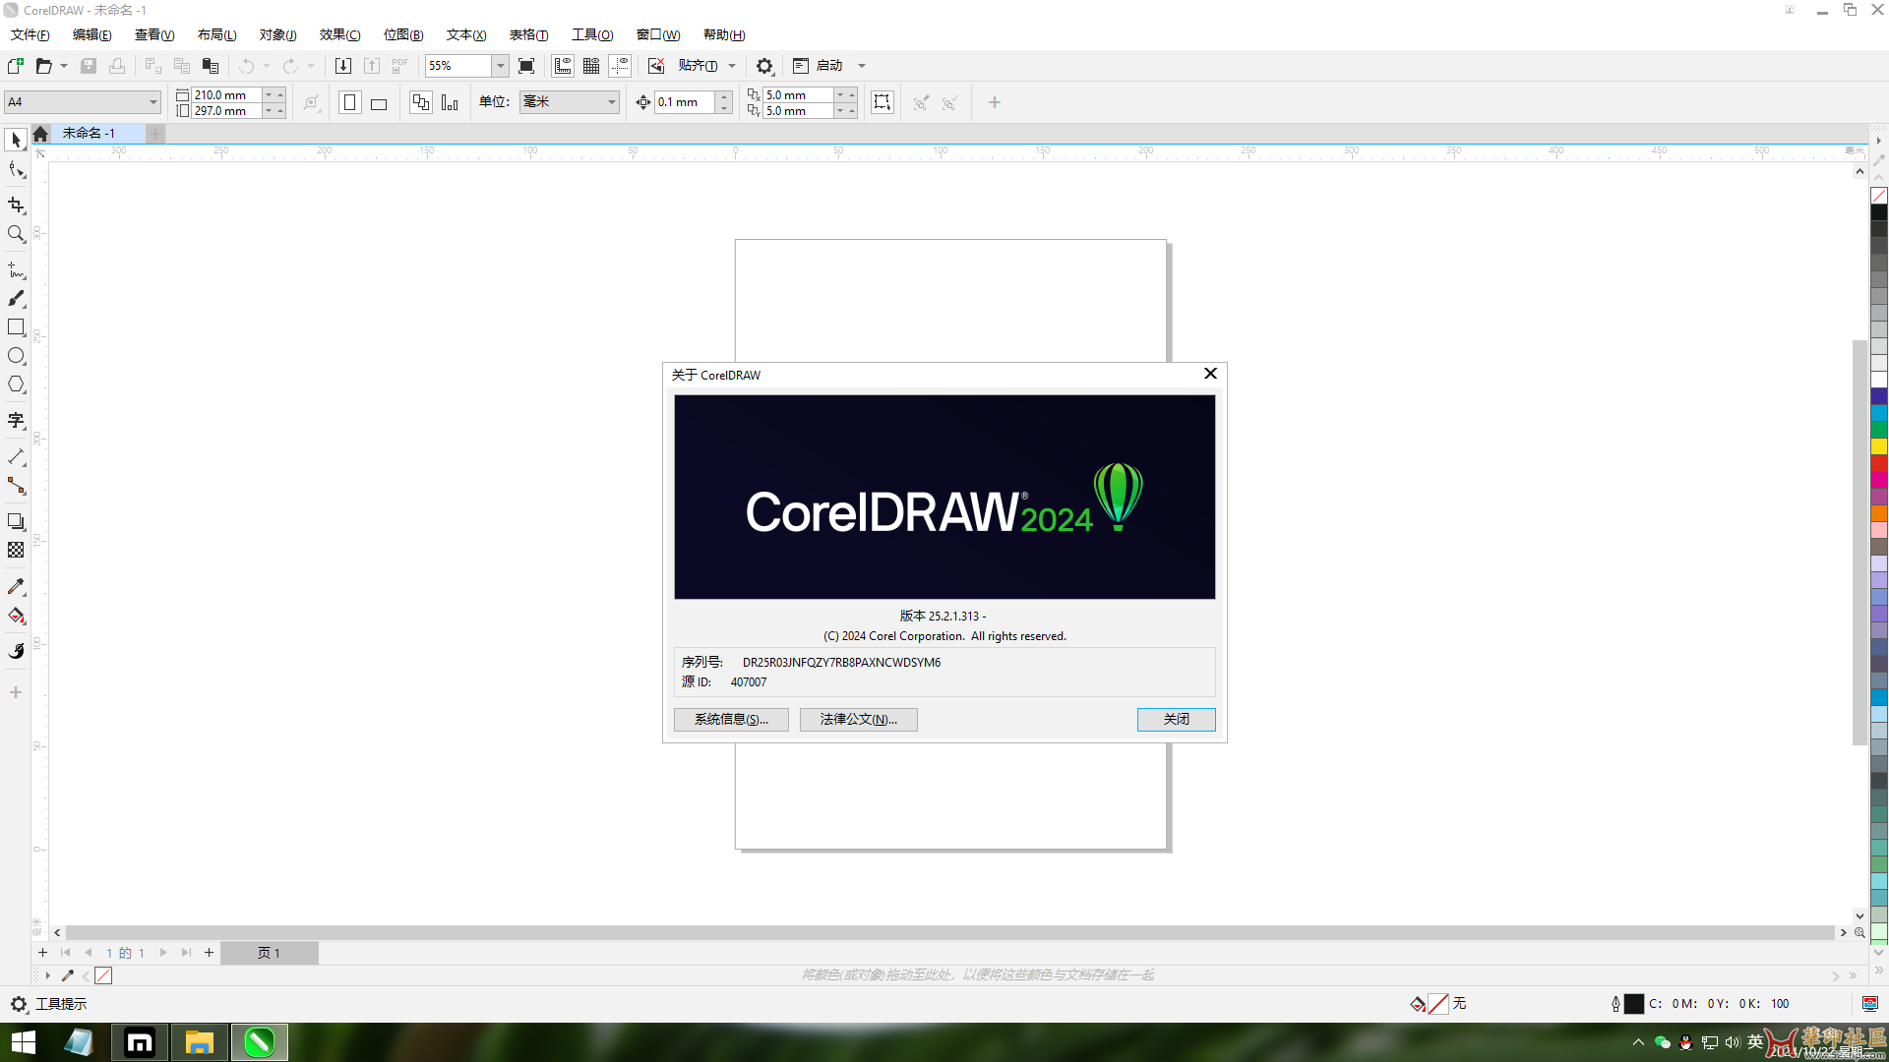Select the Artistic Media brush tool

[x=16, y=298]
